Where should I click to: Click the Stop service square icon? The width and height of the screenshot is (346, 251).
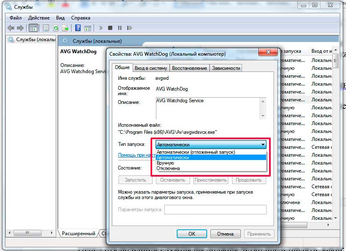(110, 28)
